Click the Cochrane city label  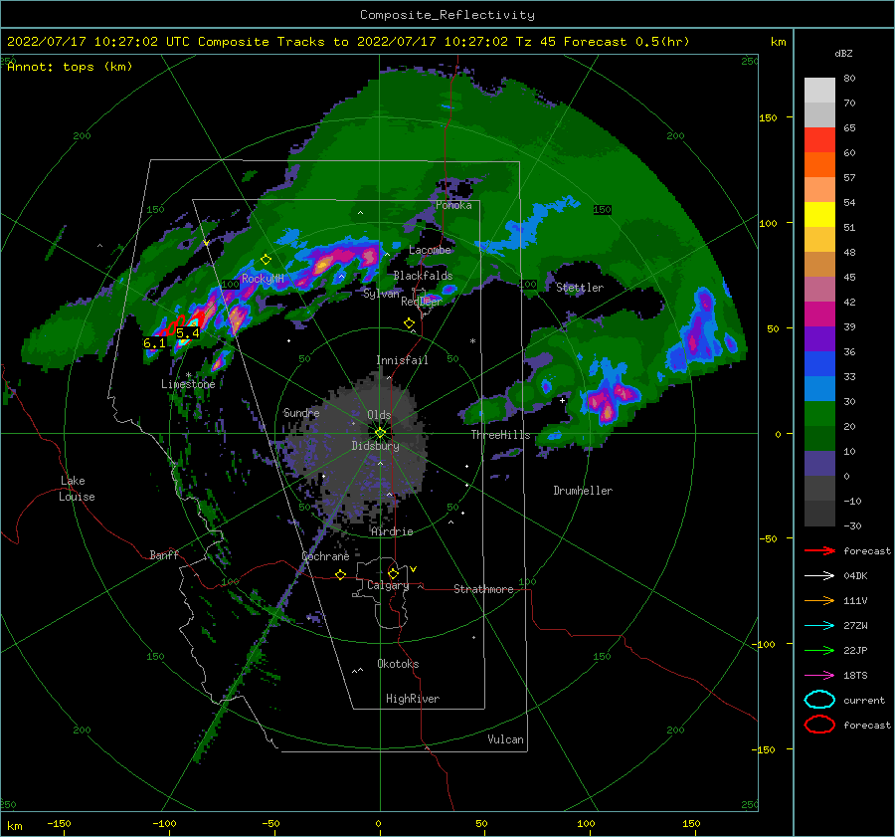point(325,556)
